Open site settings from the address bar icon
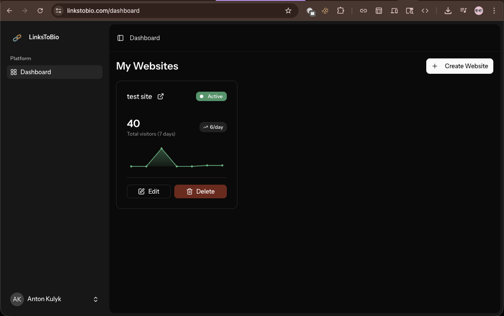Screen dimensions: 504x316 point(58,10)
